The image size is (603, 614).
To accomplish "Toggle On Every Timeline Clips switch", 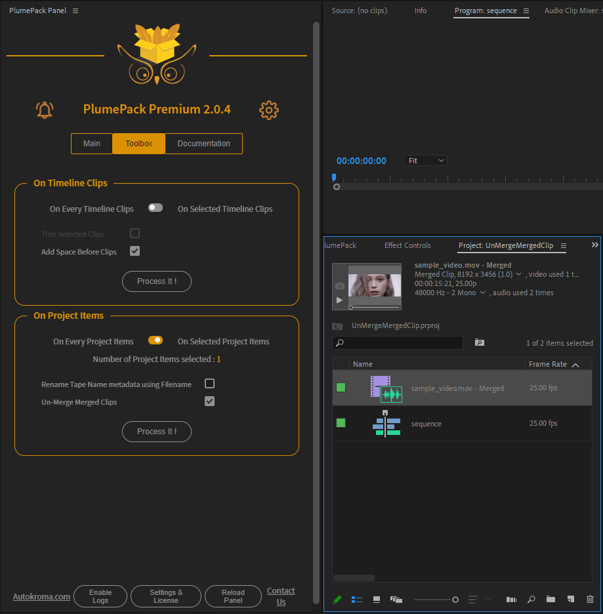I will (156, 207).
